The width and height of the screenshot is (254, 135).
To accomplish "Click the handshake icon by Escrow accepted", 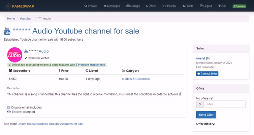I will click(9, 112).
